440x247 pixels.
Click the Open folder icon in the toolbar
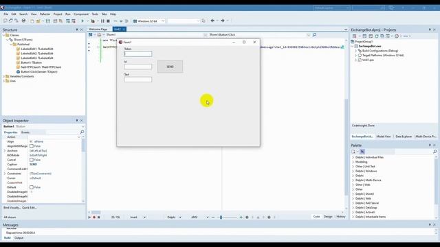point(38,21)
